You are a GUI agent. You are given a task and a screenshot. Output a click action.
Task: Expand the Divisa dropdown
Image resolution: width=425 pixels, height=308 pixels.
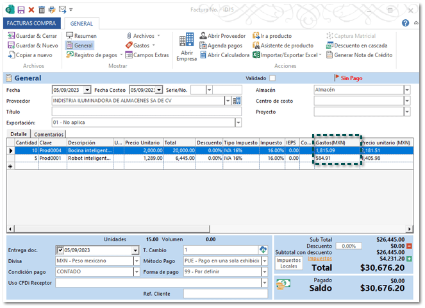pyautogui.click(x=137, y=261)
